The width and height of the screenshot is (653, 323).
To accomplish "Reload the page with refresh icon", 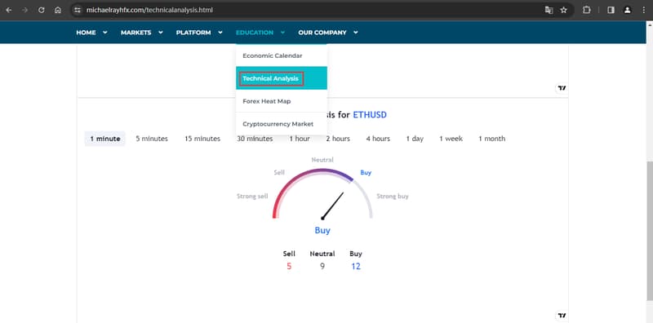I will click(42, 10).
